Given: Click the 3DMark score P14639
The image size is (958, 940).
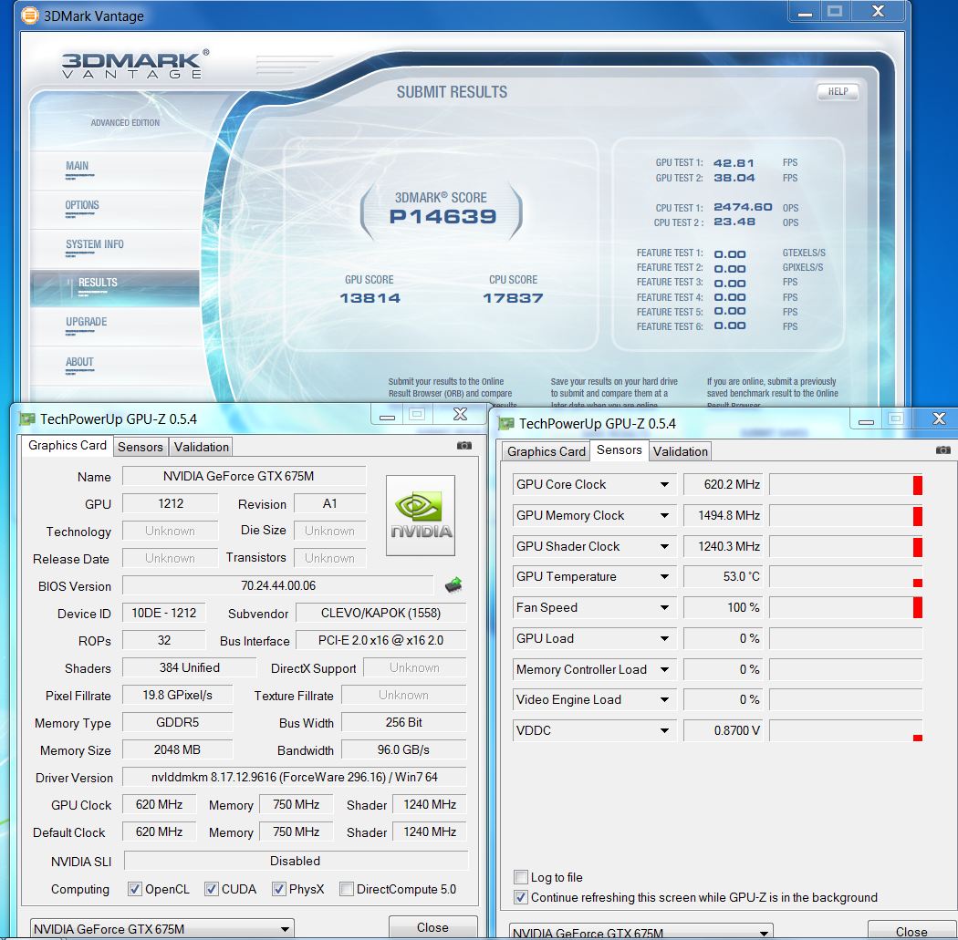Looking at the screenshot, I should click(x=443, y=217).
